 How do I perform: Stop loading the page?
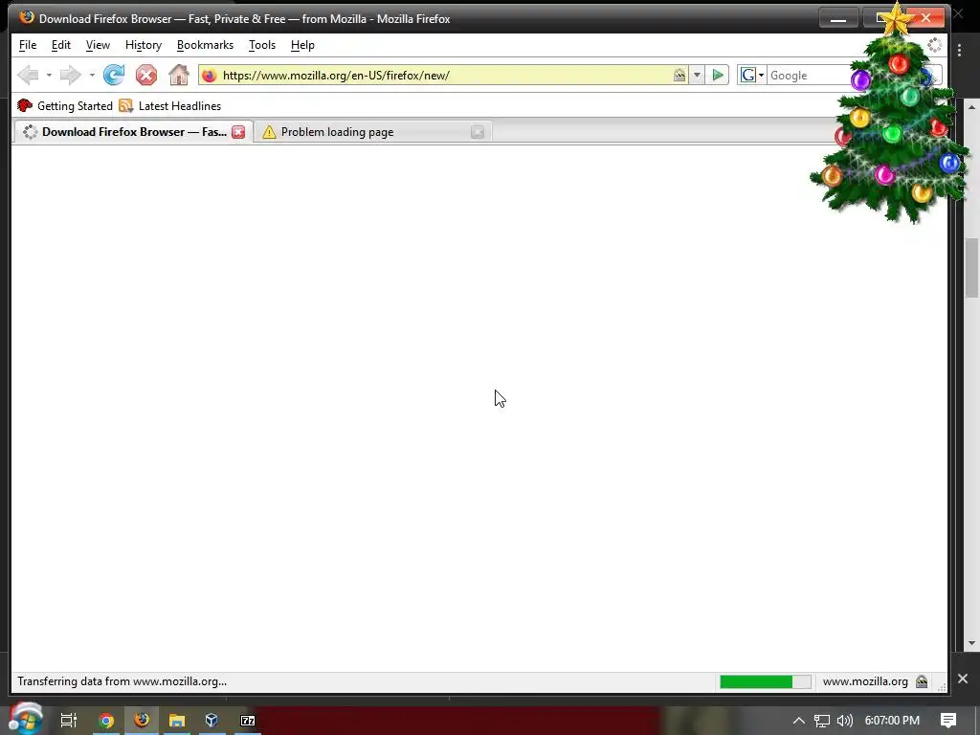tap(146, 76)
